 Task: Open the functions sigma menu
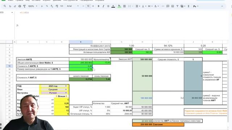pos(188,6)
